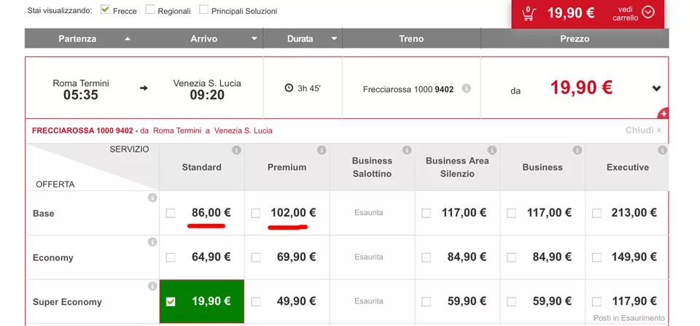Sort by Durata dropdown arrow
Viewport: 700px width, 326px height.
[x=334, y=39]
